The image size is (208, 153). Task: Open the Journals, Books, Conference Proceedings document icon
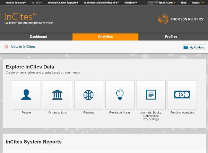(151, 95)
